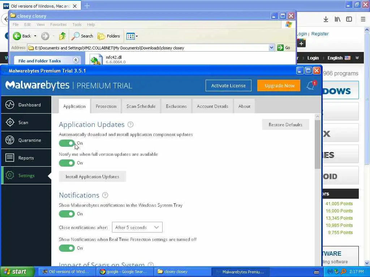Image resolution: width=370 pixels, height=277 pixels.
Task: Open the Register link on the website
Action: point(320,34)
